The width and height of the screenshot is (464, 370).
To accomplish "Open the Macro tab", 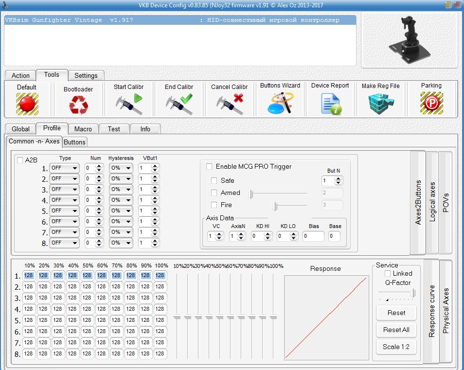I will 83,129.
